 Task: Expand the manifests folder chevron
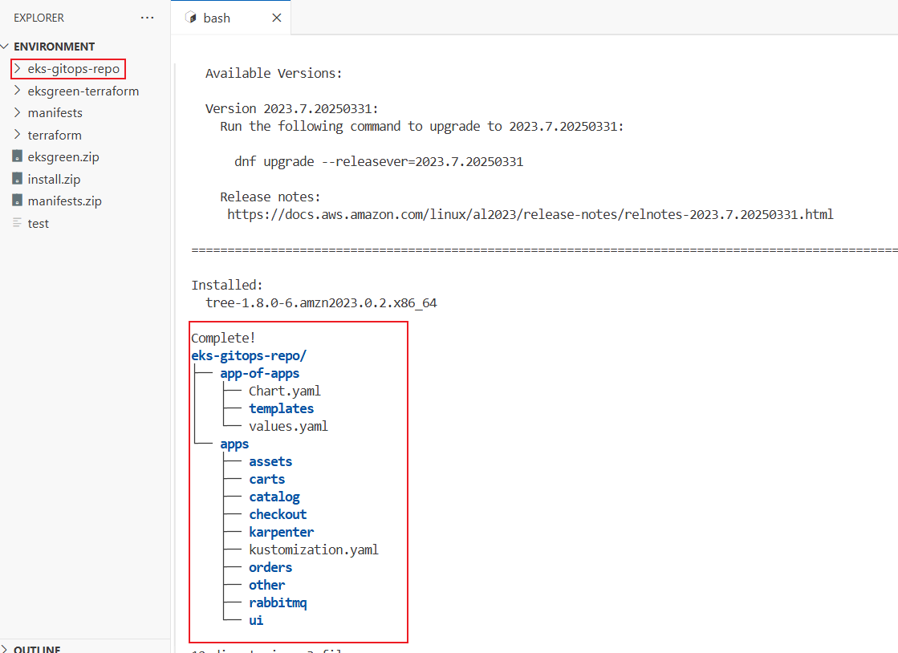point(17,113)
